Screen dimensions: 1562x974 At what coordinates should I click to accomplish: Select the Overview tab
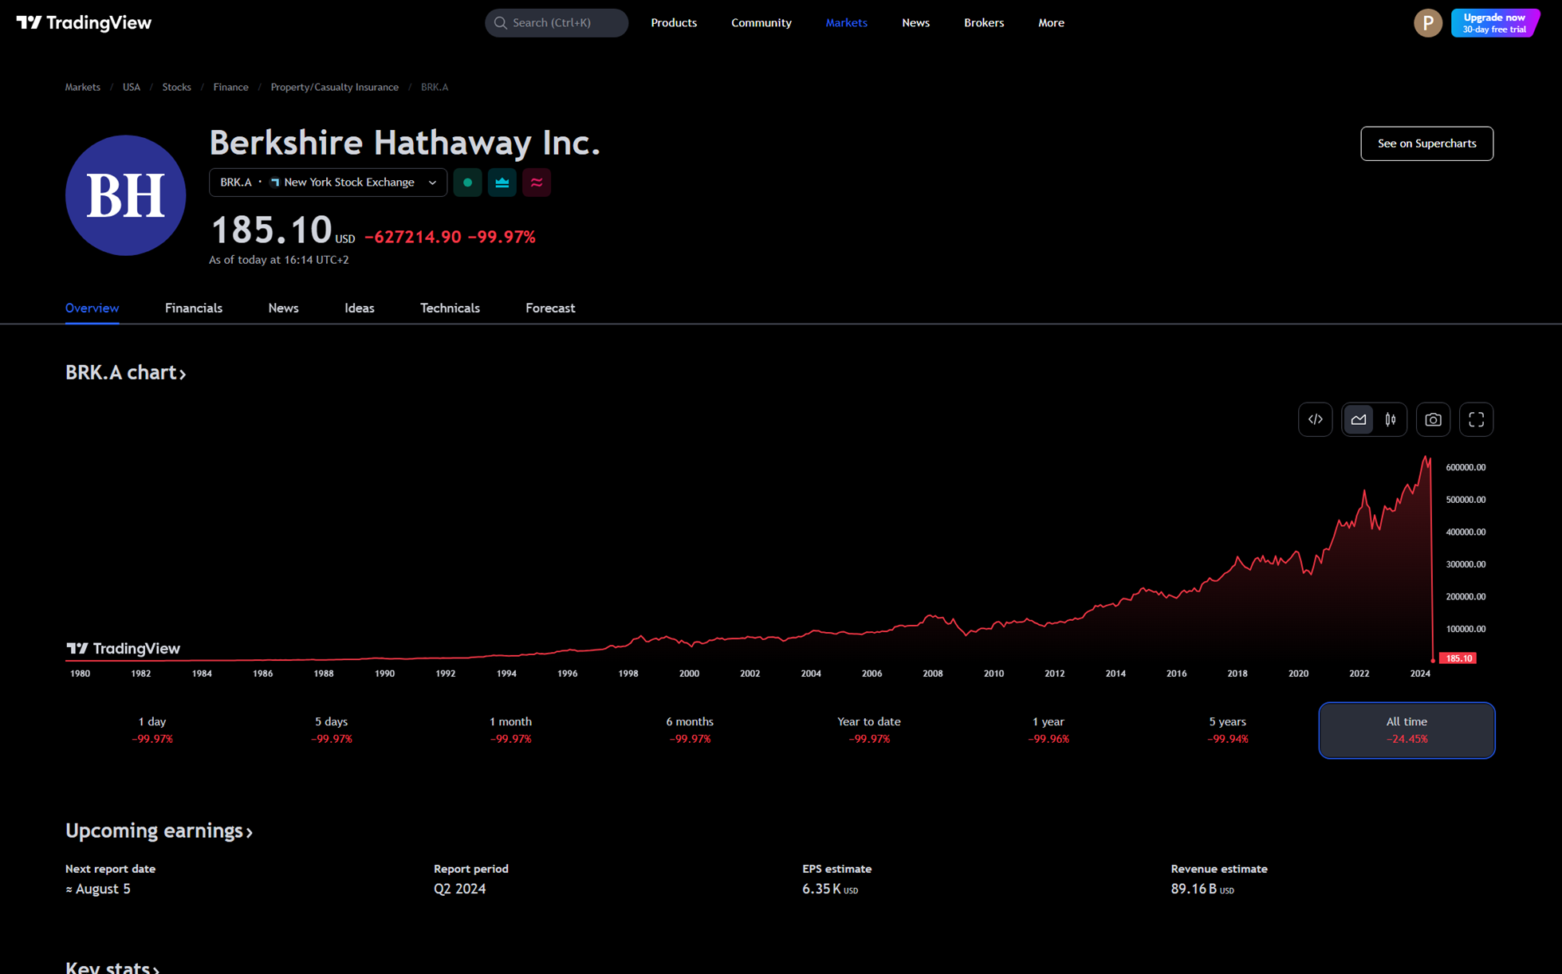point(92,308)
